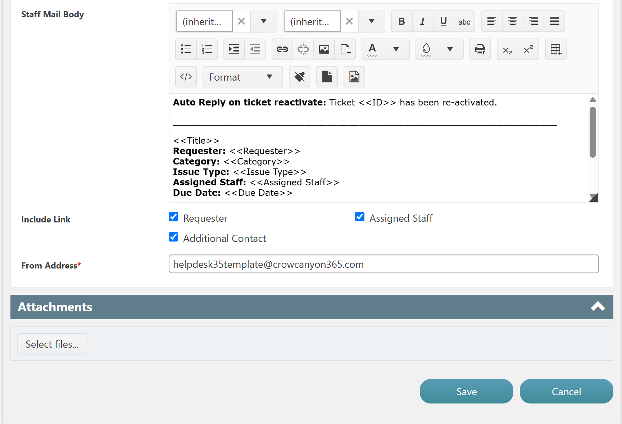Toggle the Assigned Staff checkbox
This screenshot has width=622, height=424.
(360, 217)
